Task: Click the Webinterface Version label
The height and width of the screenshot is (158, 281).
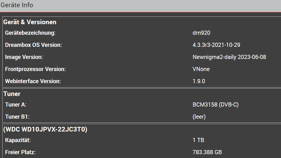Action: point(33,81)
